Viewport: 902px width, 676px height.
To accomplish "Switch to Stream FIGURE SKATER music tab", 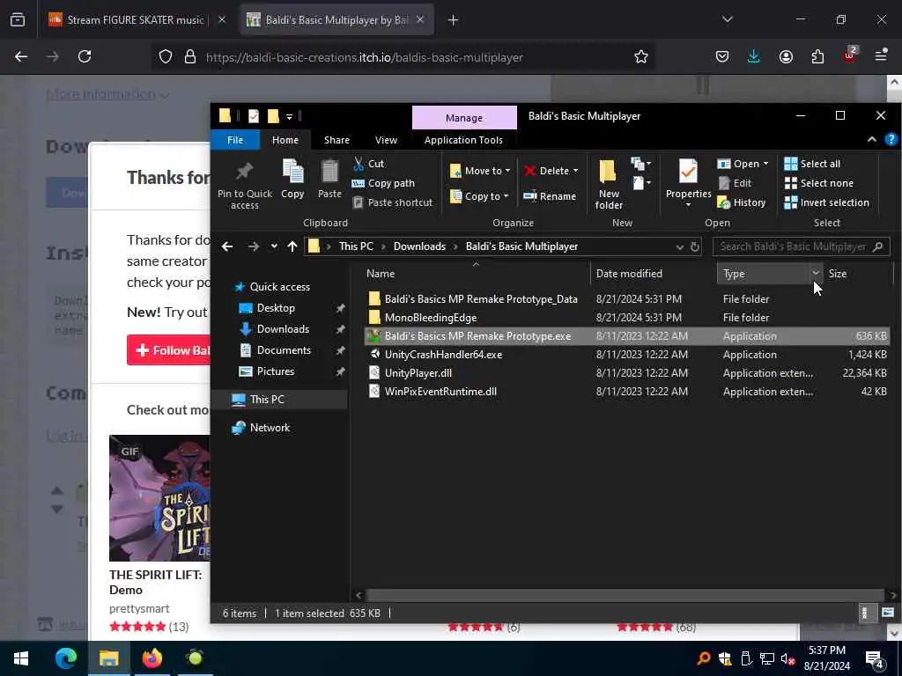I will click(137, 20).
